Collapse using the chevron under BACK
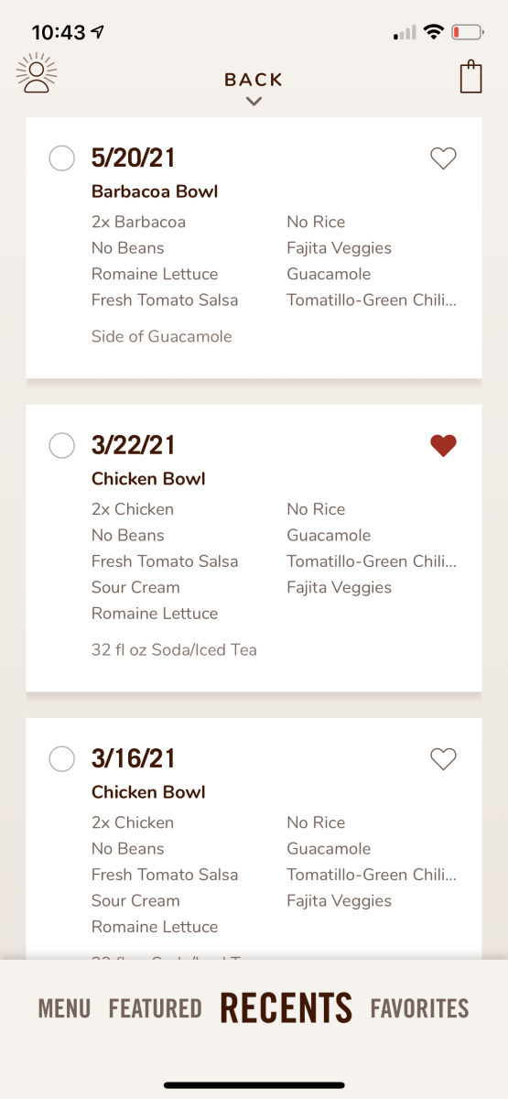This screenshot has height=1099, width=508. point(254,102)
